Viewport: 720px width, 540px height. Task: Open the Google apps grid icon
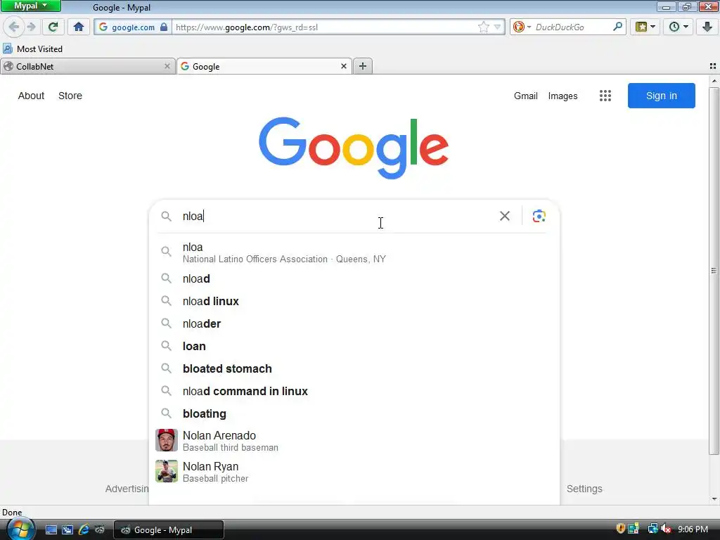pos(605,96)
